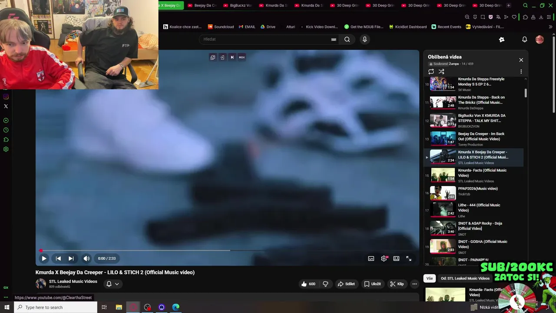This screenshot has height=313, width=556.
Task: Switch to Beejay Da Cr browser tab
Action: [202, 6]
